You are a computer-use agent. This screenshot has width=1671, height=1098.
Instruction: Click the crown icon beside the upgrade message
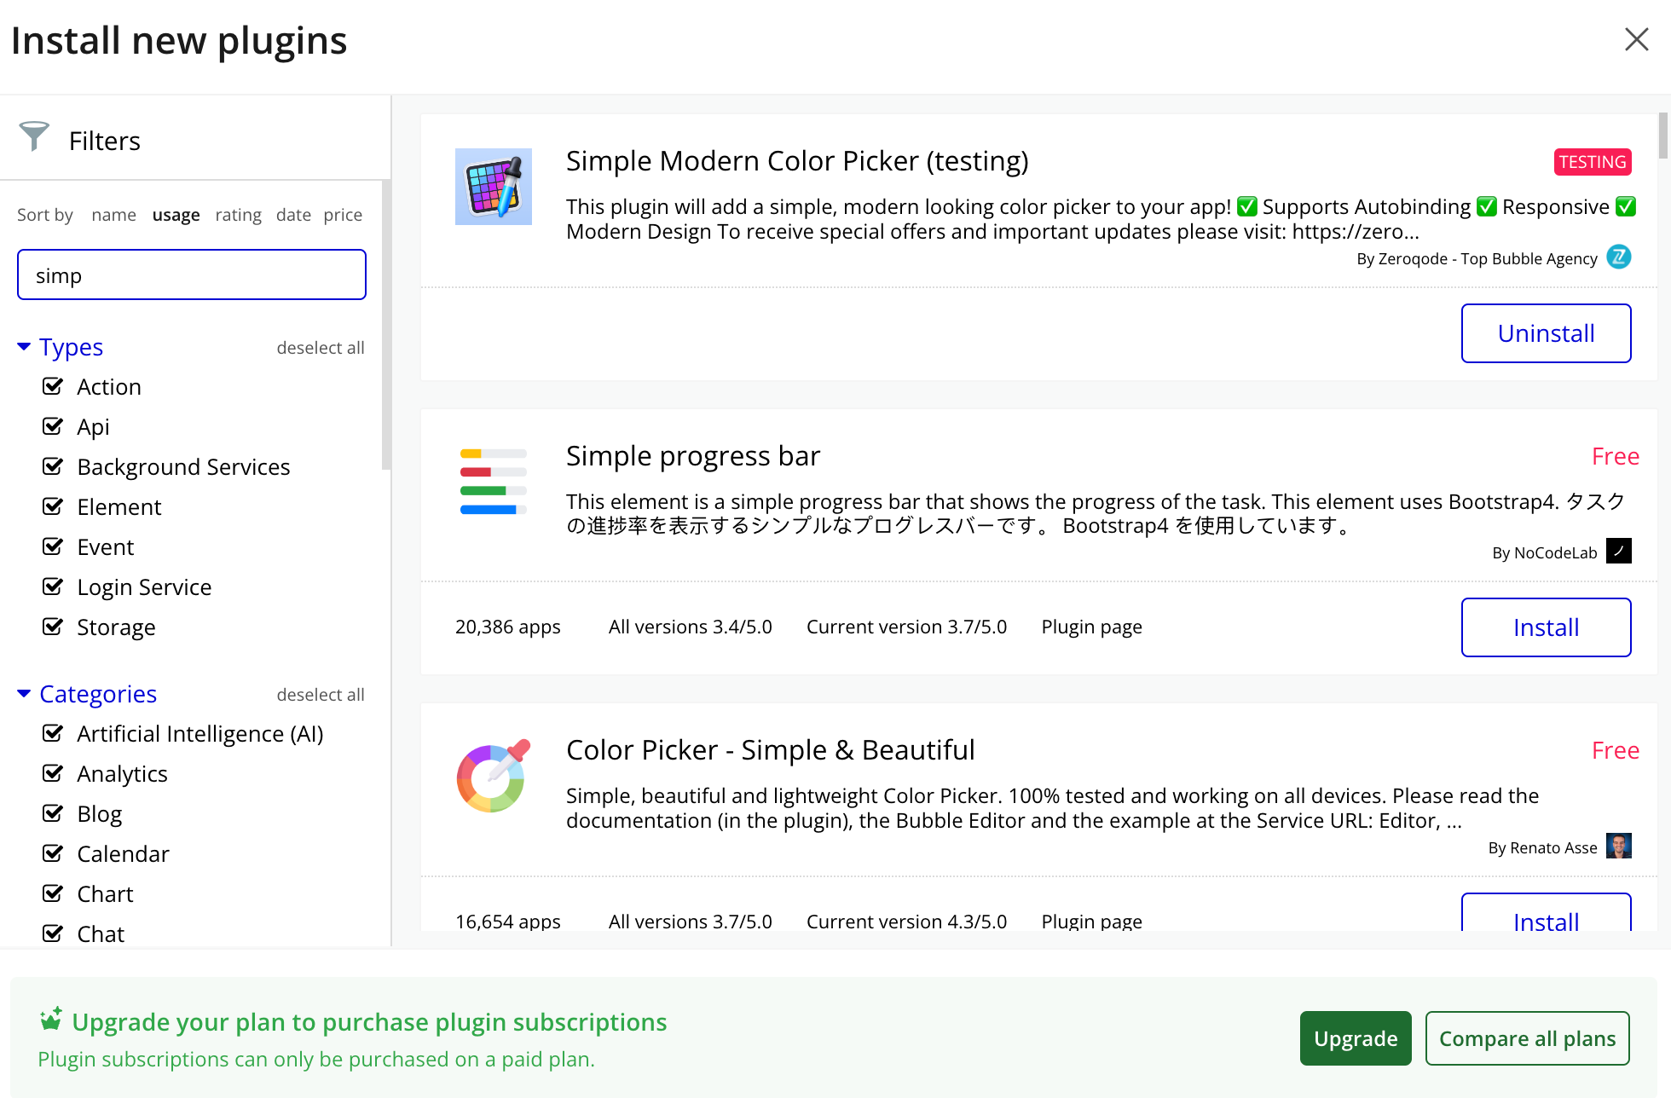[x=51, y=1020]
